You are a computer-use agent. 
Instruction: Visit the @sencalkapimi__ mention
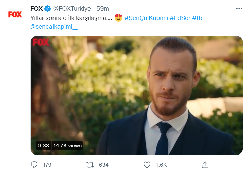pos(54,27)
